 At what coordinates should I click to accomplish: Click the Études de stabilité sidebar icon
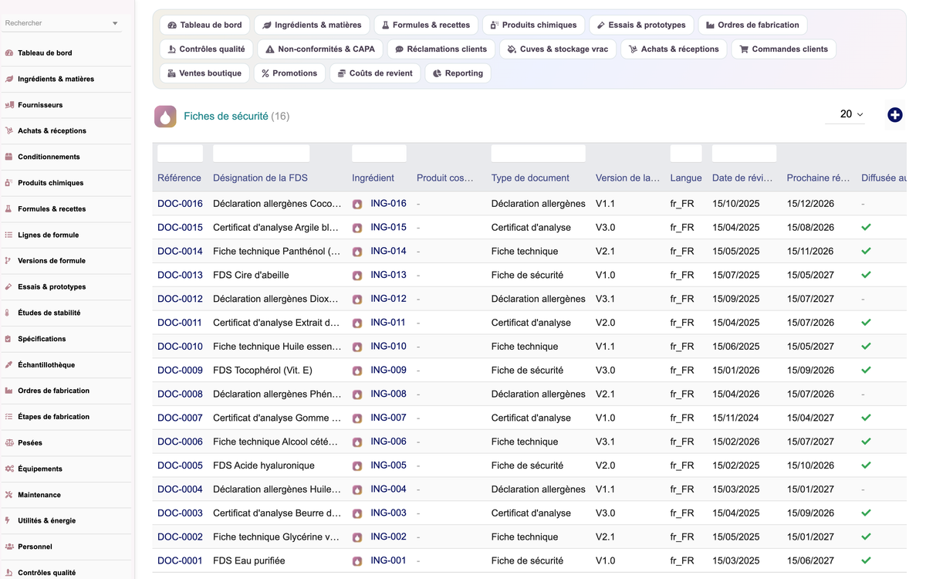(x=9, y=313)
